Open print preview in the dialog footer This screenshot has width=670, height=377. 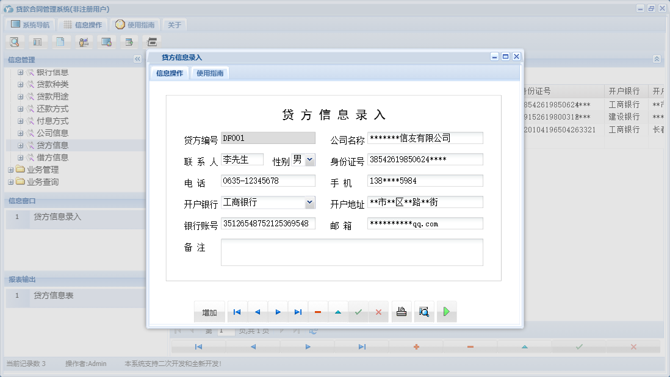point(424,311)
